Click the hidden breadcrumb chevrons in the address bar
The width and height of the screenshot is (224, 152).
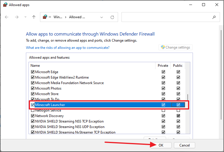click(50, 17)
